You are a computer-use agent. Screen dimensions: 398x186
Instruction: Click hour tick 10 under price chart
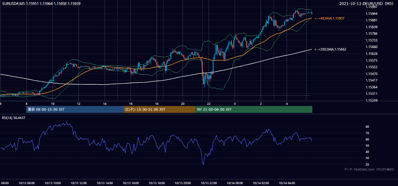[x=53, y=104]
